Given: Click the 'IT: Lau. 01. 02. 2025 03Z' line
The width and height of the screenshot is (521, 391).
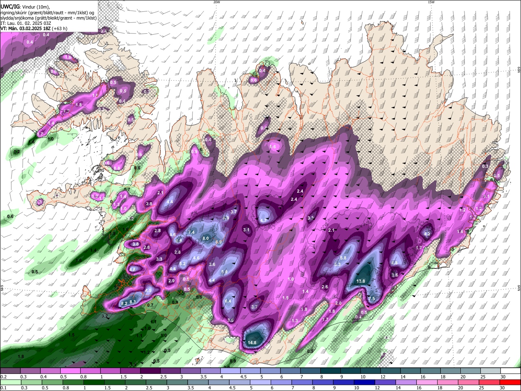Looking at the screenshot, I should point(26,23).
